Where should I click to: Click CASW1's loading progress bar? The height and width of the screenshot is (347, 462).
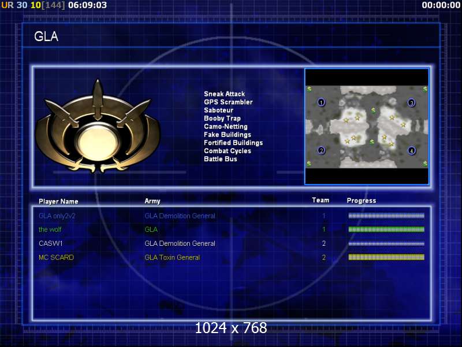[386, 243]
